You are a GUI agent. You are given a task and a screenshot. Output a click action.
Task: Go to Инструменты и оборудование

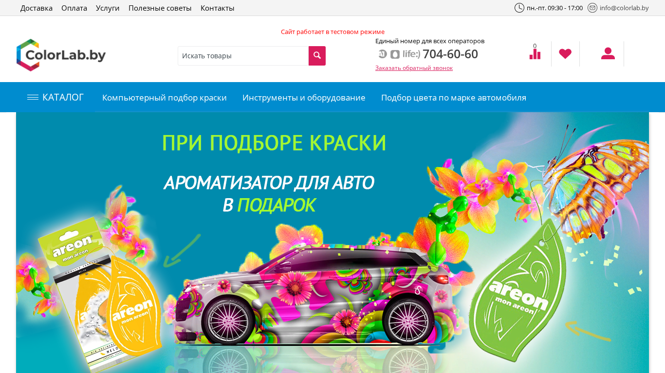click(x=304, y=98)
